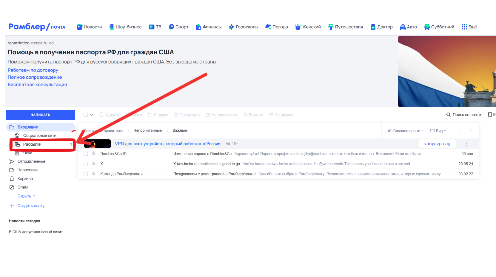Click the star icon for Rambler&Co ID email
The image size is (496, 277).
tap(94, 154)
